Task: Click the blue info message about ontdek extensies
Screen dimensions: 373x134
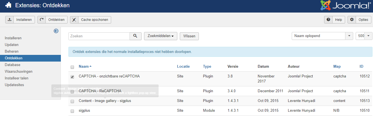Action: [x=220, y=52]
